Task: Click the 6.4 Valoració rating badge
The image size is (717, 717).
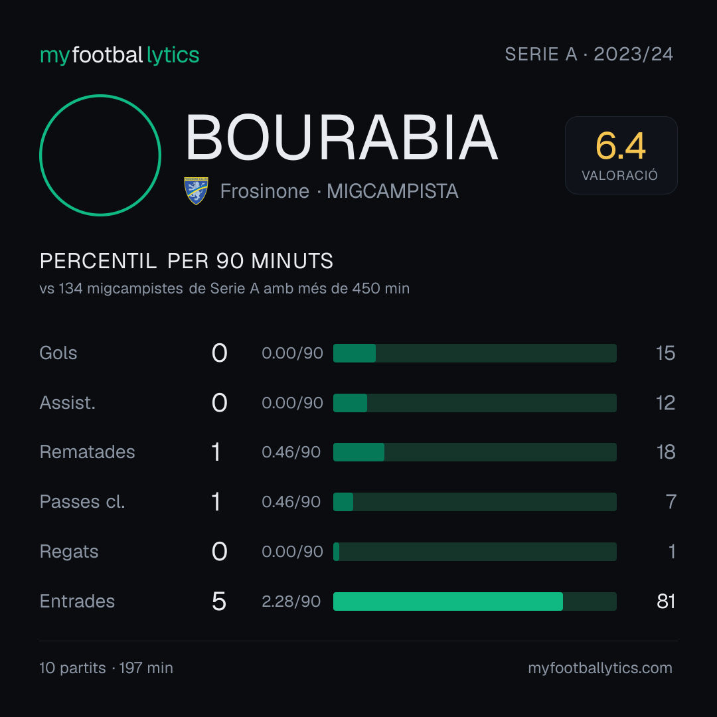Action: coord(621,155)
